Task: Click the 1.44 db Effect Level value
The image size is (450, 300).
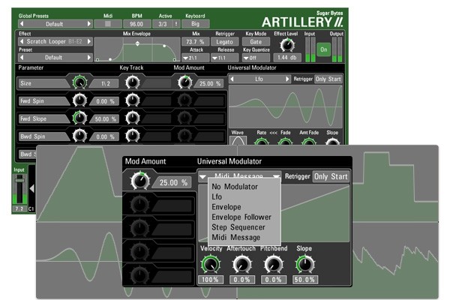Action: point(287,58)
